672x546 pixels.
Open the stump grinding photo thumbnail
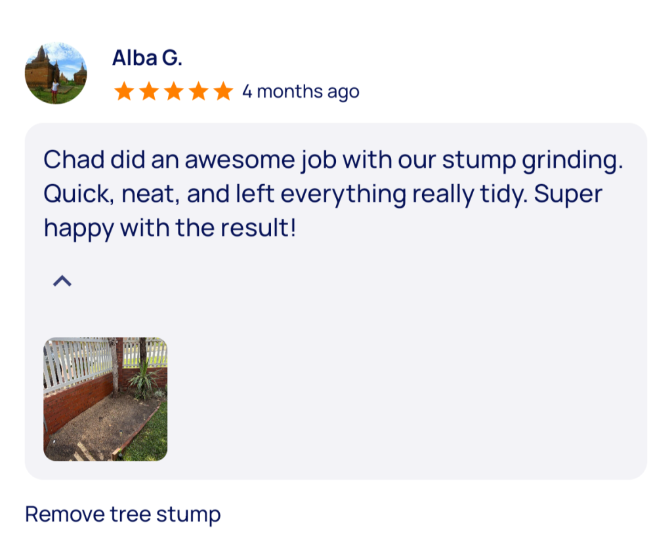coord(105,399)
